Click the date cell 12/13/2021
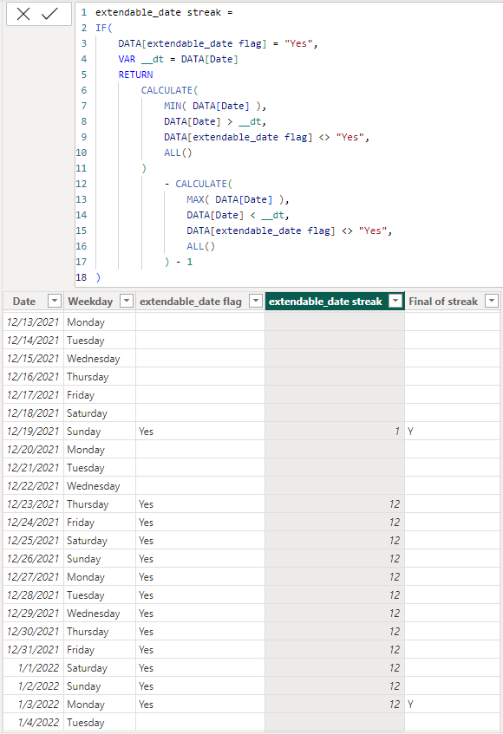 (x=33, y=322)
